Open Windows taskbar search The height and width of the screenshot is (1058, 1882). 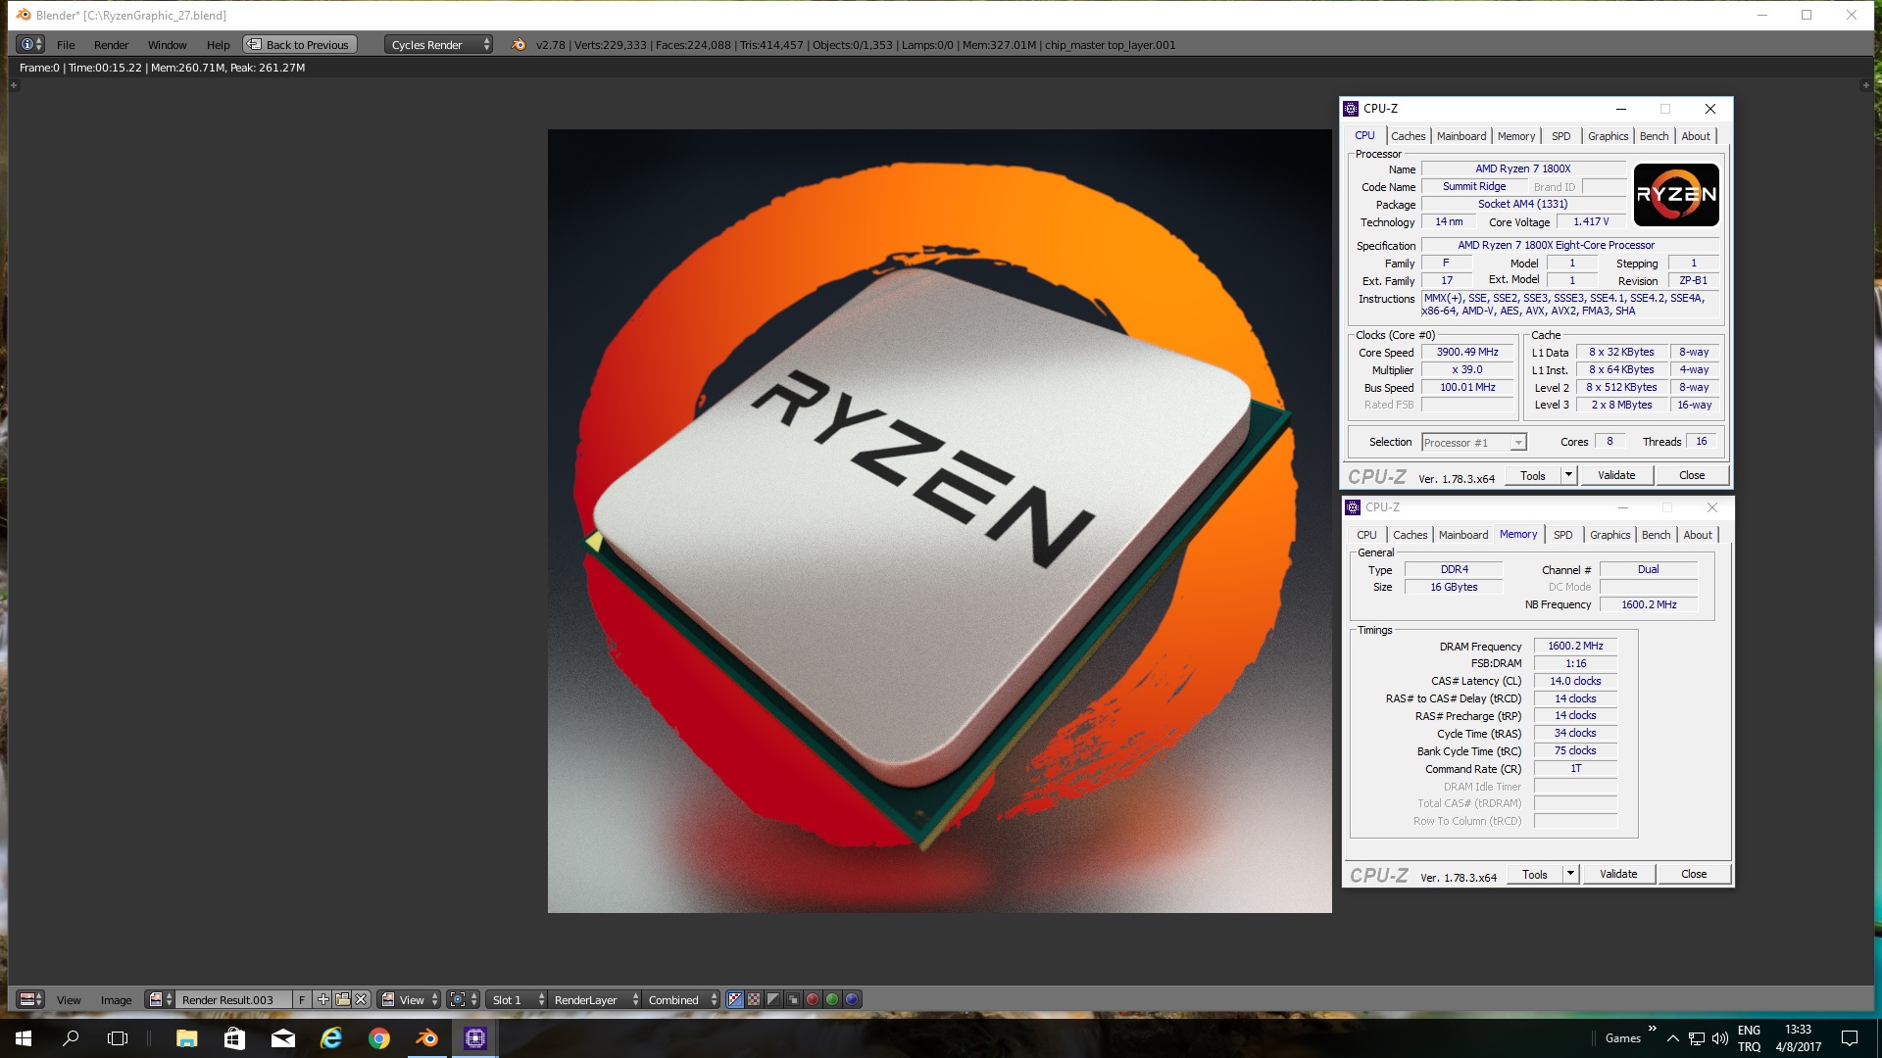[x=71, y=1038]
